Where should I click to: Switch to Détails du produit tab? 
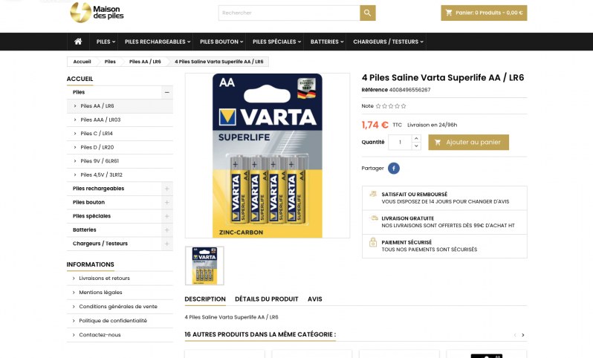(267, 299)
